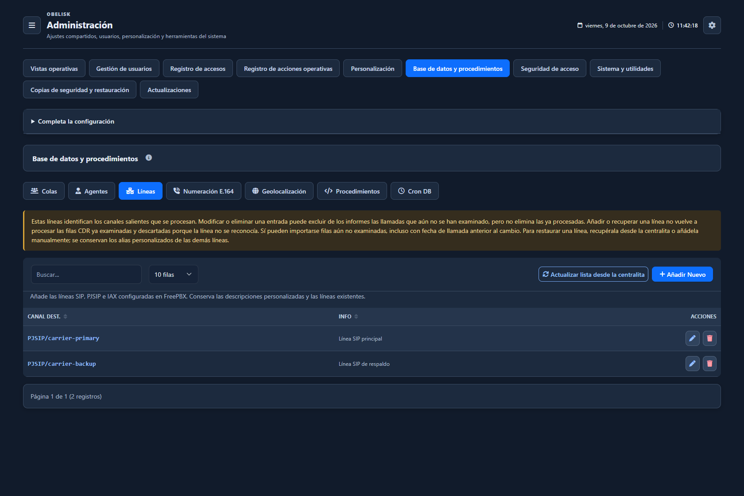Open Registro de acciones operativas tab
The width and height of the screenshot is (744, 496).
click(288, 68)
